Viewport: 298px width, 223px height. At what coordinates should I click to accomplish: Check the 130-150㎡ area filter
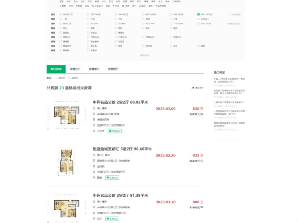198,24
